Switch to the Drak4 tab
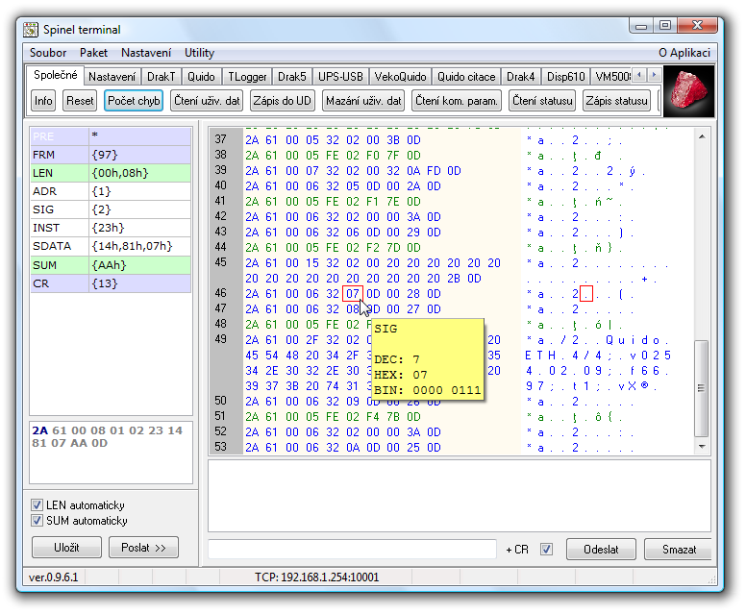Viewport: 746px width, 614px height. click(520, 77)
